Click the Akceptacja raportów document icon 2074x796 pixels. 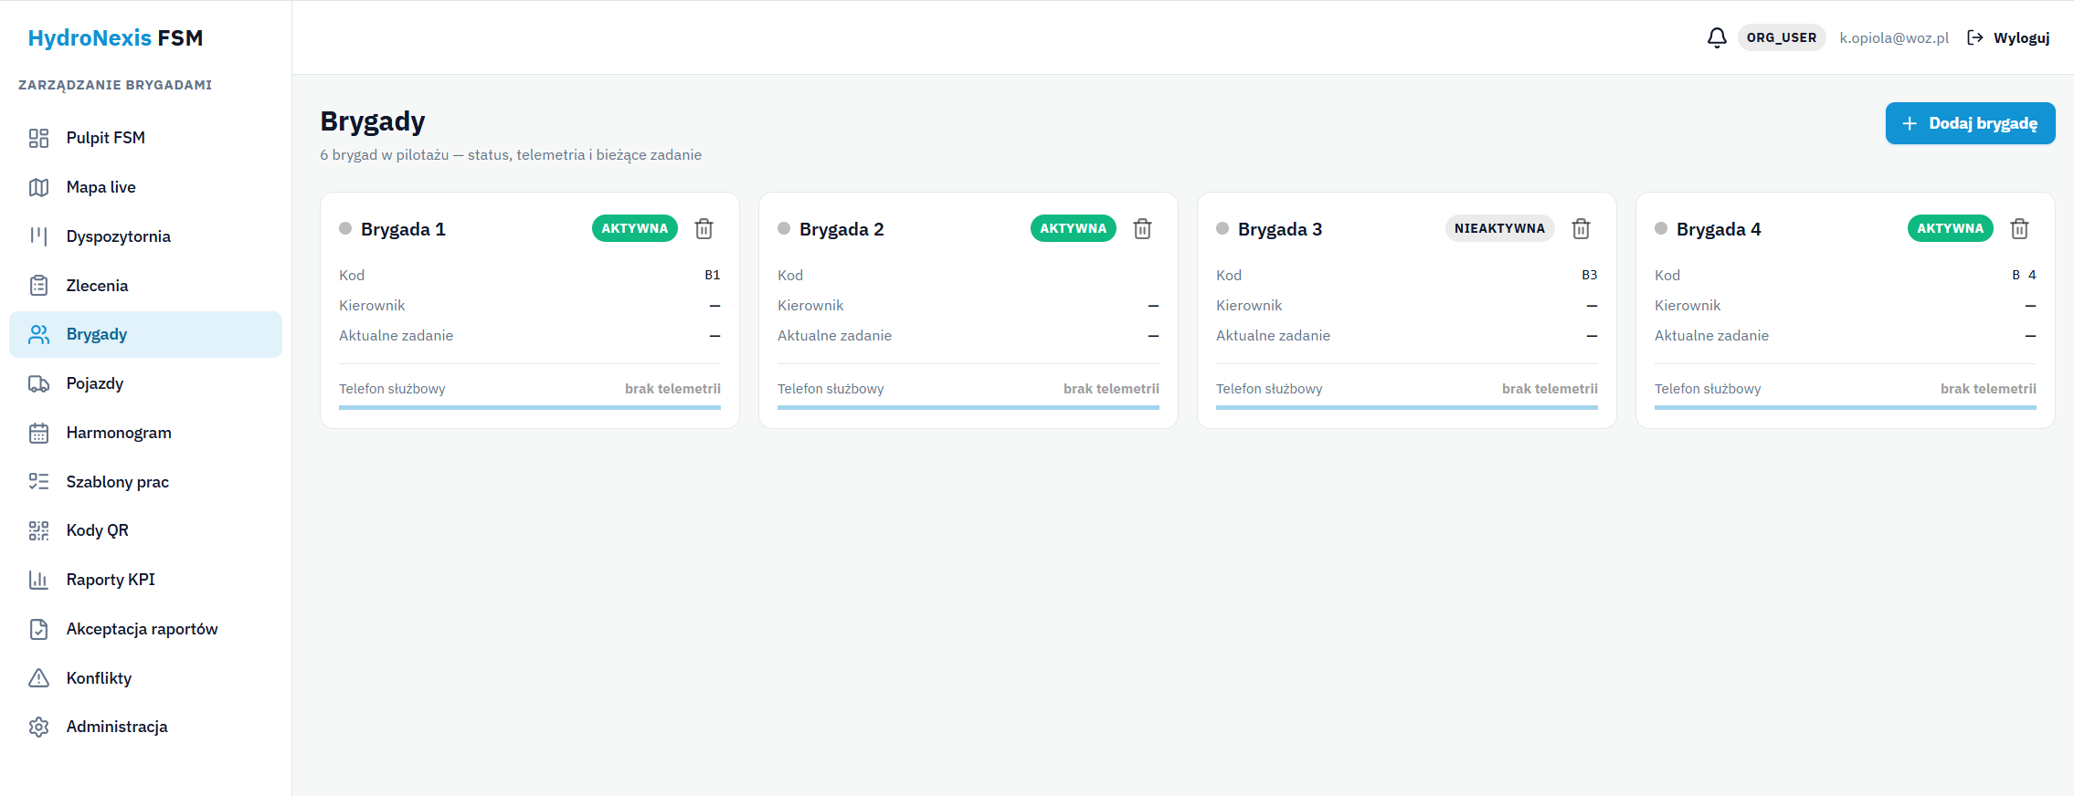38,629
